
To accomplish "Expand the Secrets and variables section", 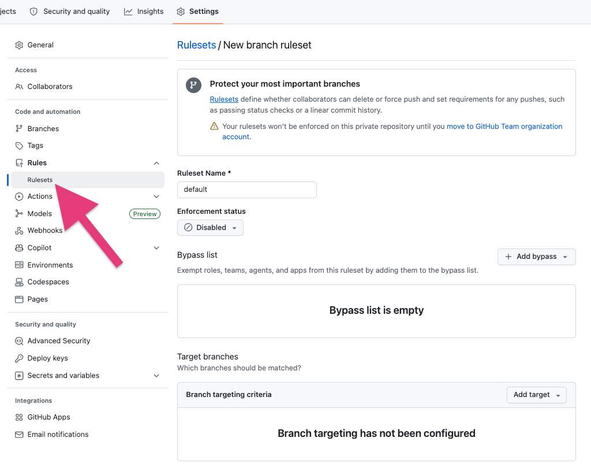I will 156,376.
